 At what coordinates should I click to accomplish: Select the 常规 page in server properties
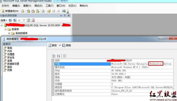pyautogui.click(x=10, y=48)
